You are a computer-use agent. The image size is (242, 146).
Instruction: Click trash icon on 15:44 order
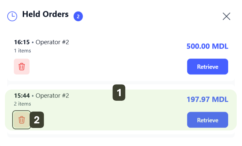(22, 120)
